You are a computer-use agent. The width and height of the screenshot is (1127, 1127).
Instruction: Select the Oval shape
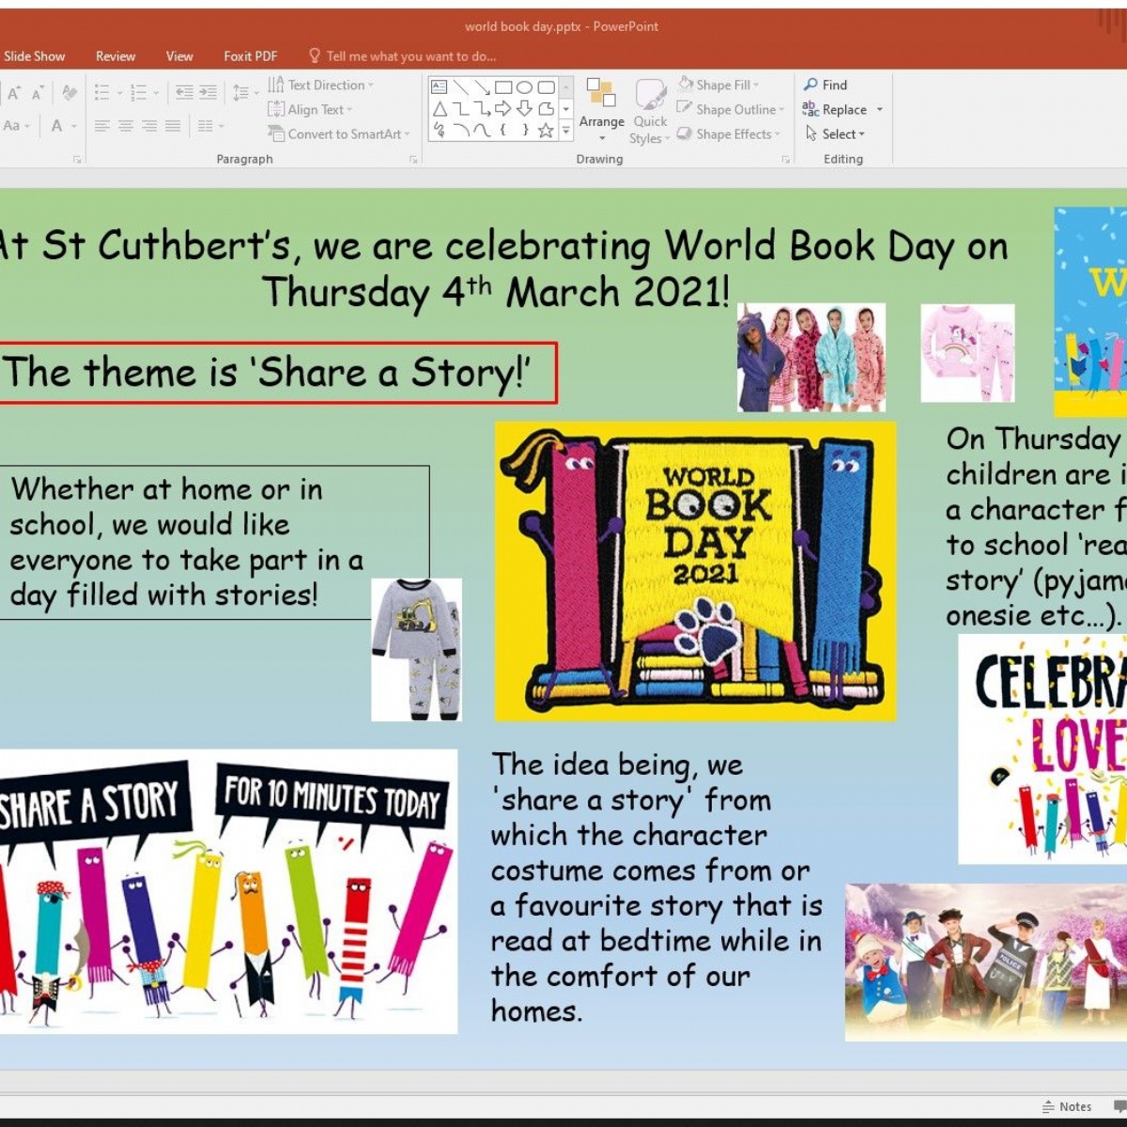click(525, 87)
